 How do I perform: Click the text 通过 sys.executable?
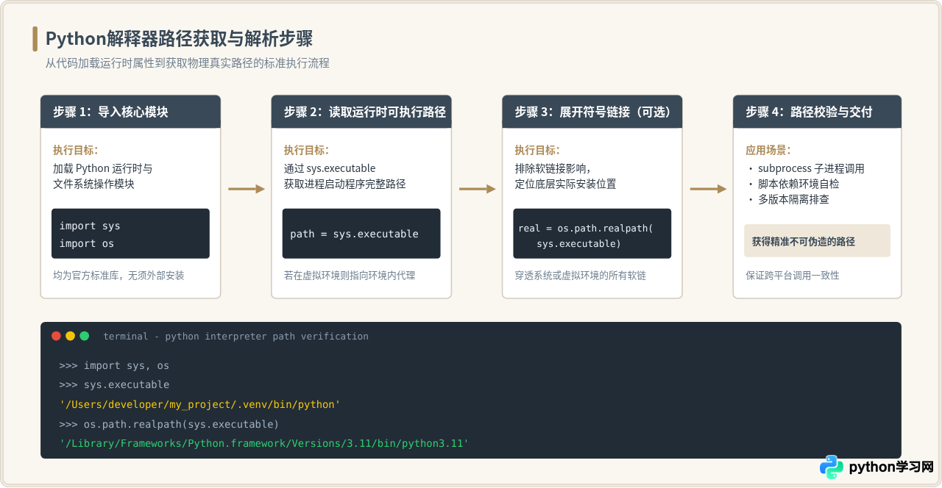point(330,168)
